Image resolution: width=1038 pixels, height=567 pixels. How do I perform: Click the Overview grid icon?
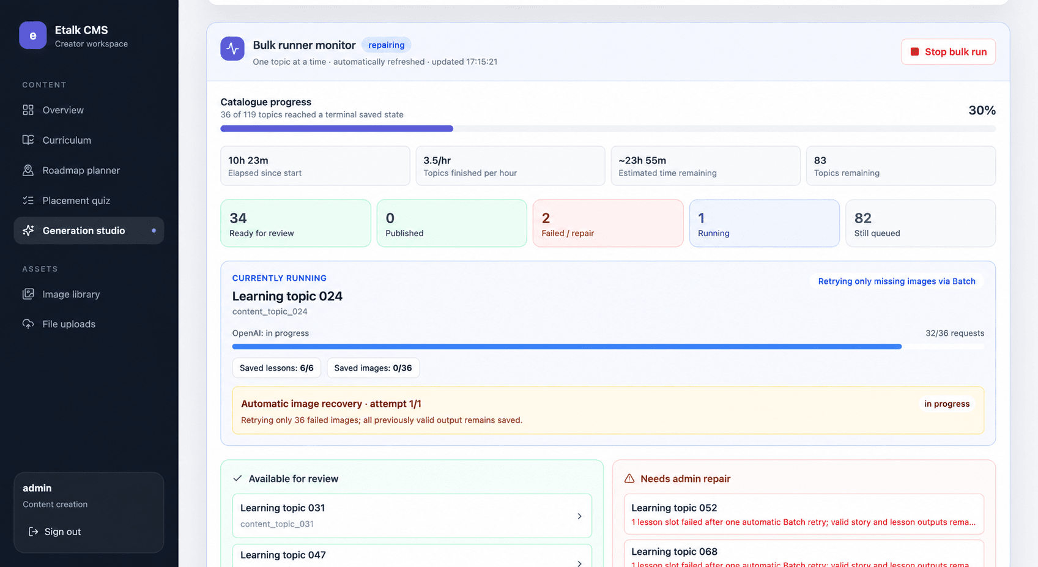[28, 110]
